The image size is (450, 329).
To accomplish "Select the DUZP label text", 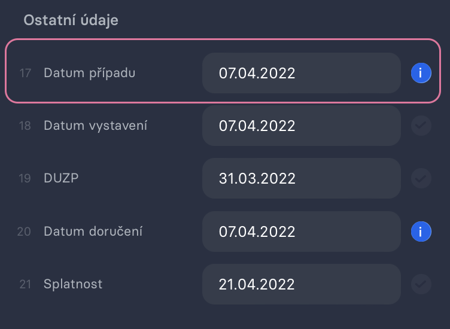I will 61,178.
